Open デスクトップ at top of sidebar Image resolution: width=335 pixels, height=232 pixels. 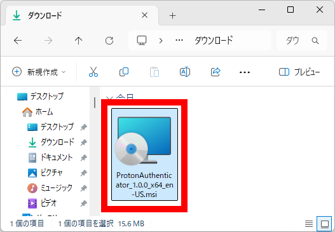pos(41,97)
